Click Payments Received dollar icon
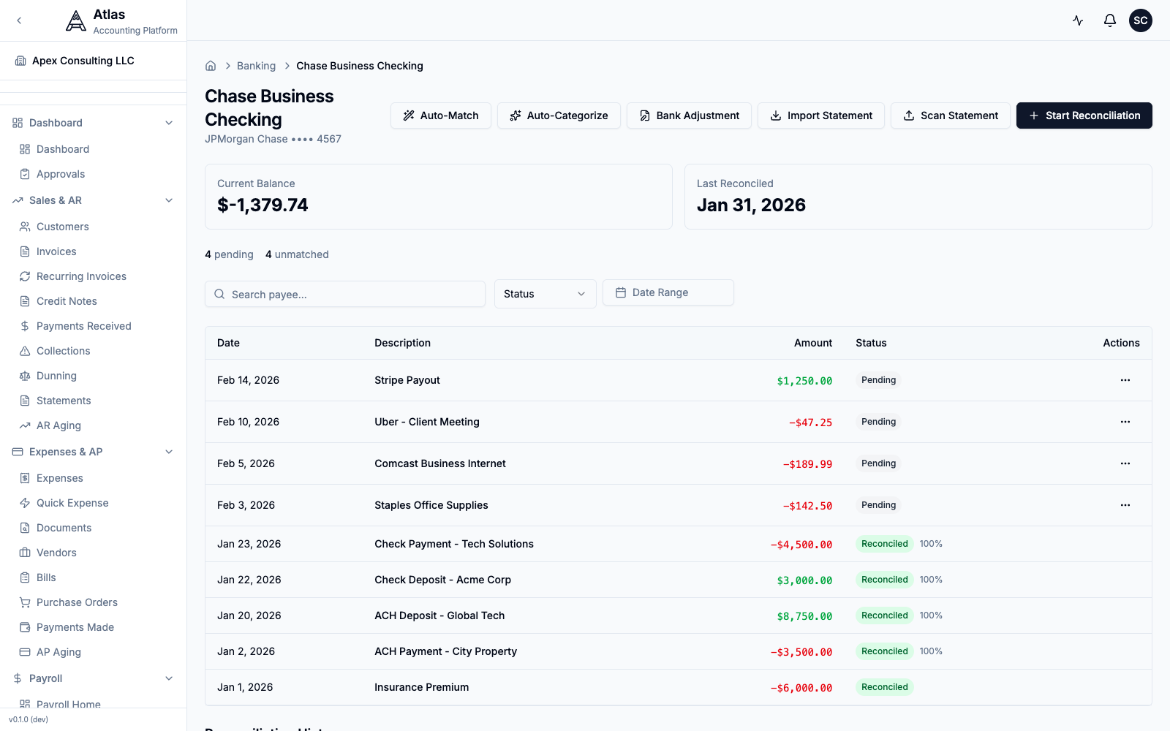The height and width of the screenshot is (731, 1170). [x=25, y=326]
